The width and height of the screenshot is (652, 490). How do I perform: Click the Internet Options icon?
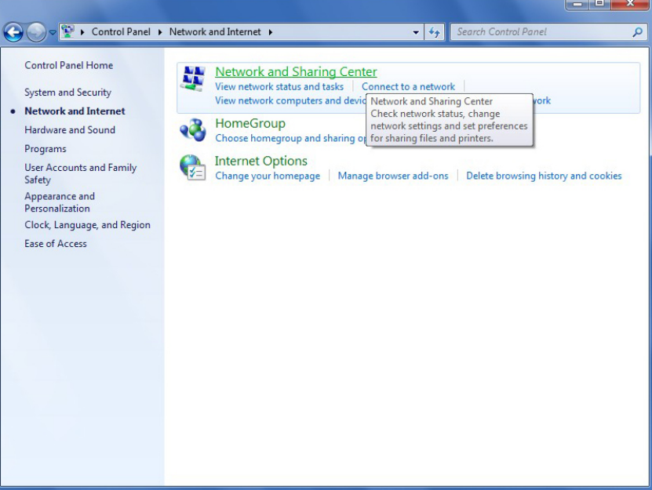(193, 167)
